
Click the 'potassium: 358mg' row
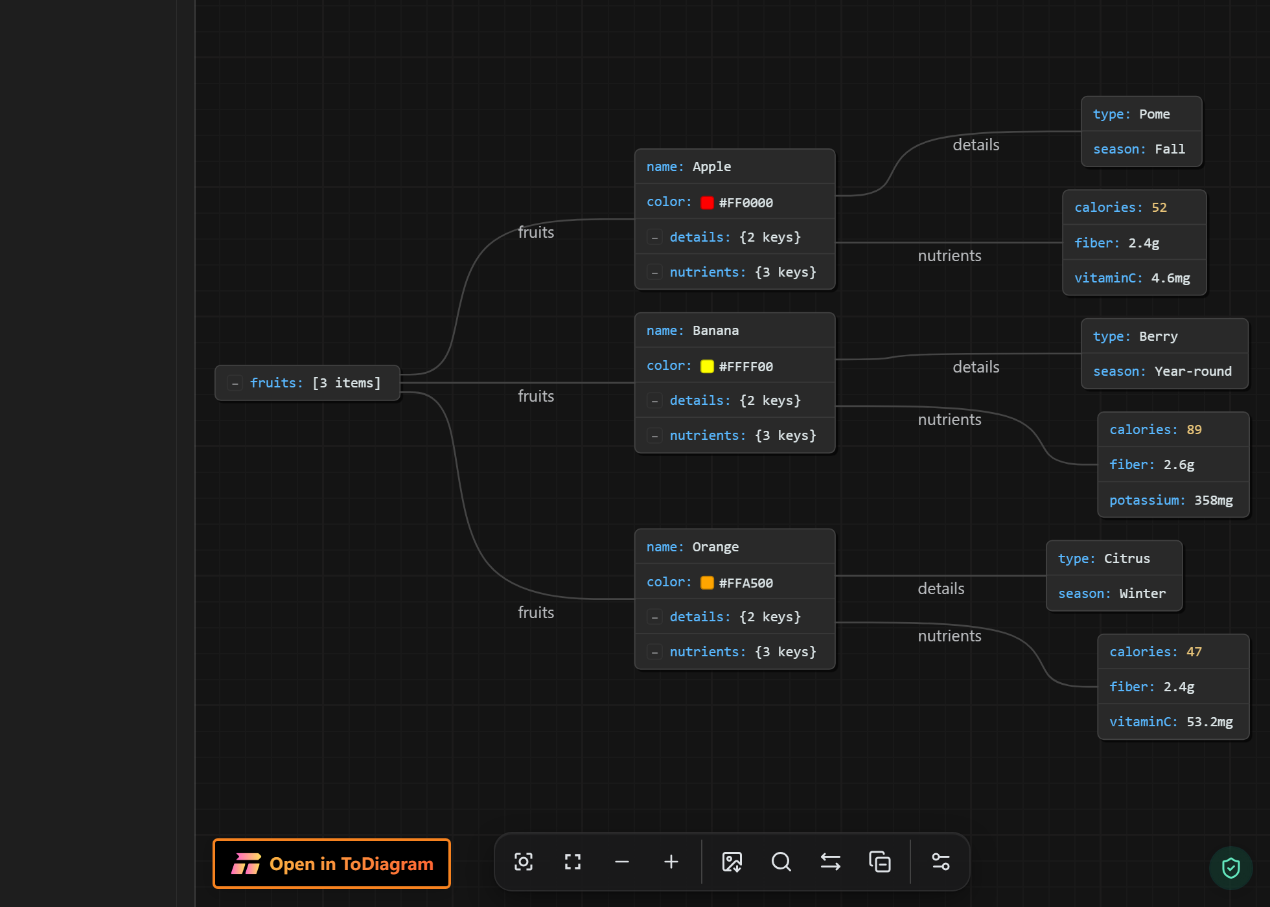[x=1173, y=500]
